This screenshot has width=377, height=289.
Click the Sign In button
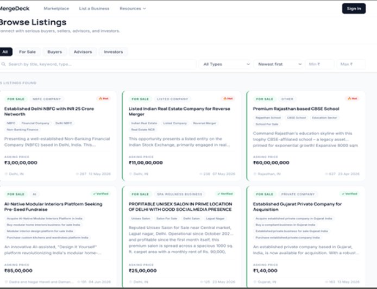354,8
